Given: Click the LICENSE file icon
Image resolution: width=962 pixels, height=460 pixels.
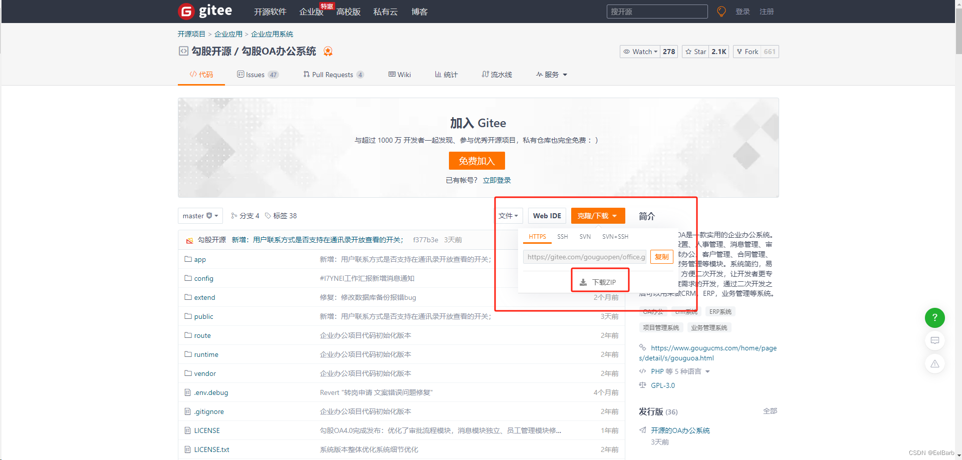Looking at the screenshot, I should tap(188, 430).
